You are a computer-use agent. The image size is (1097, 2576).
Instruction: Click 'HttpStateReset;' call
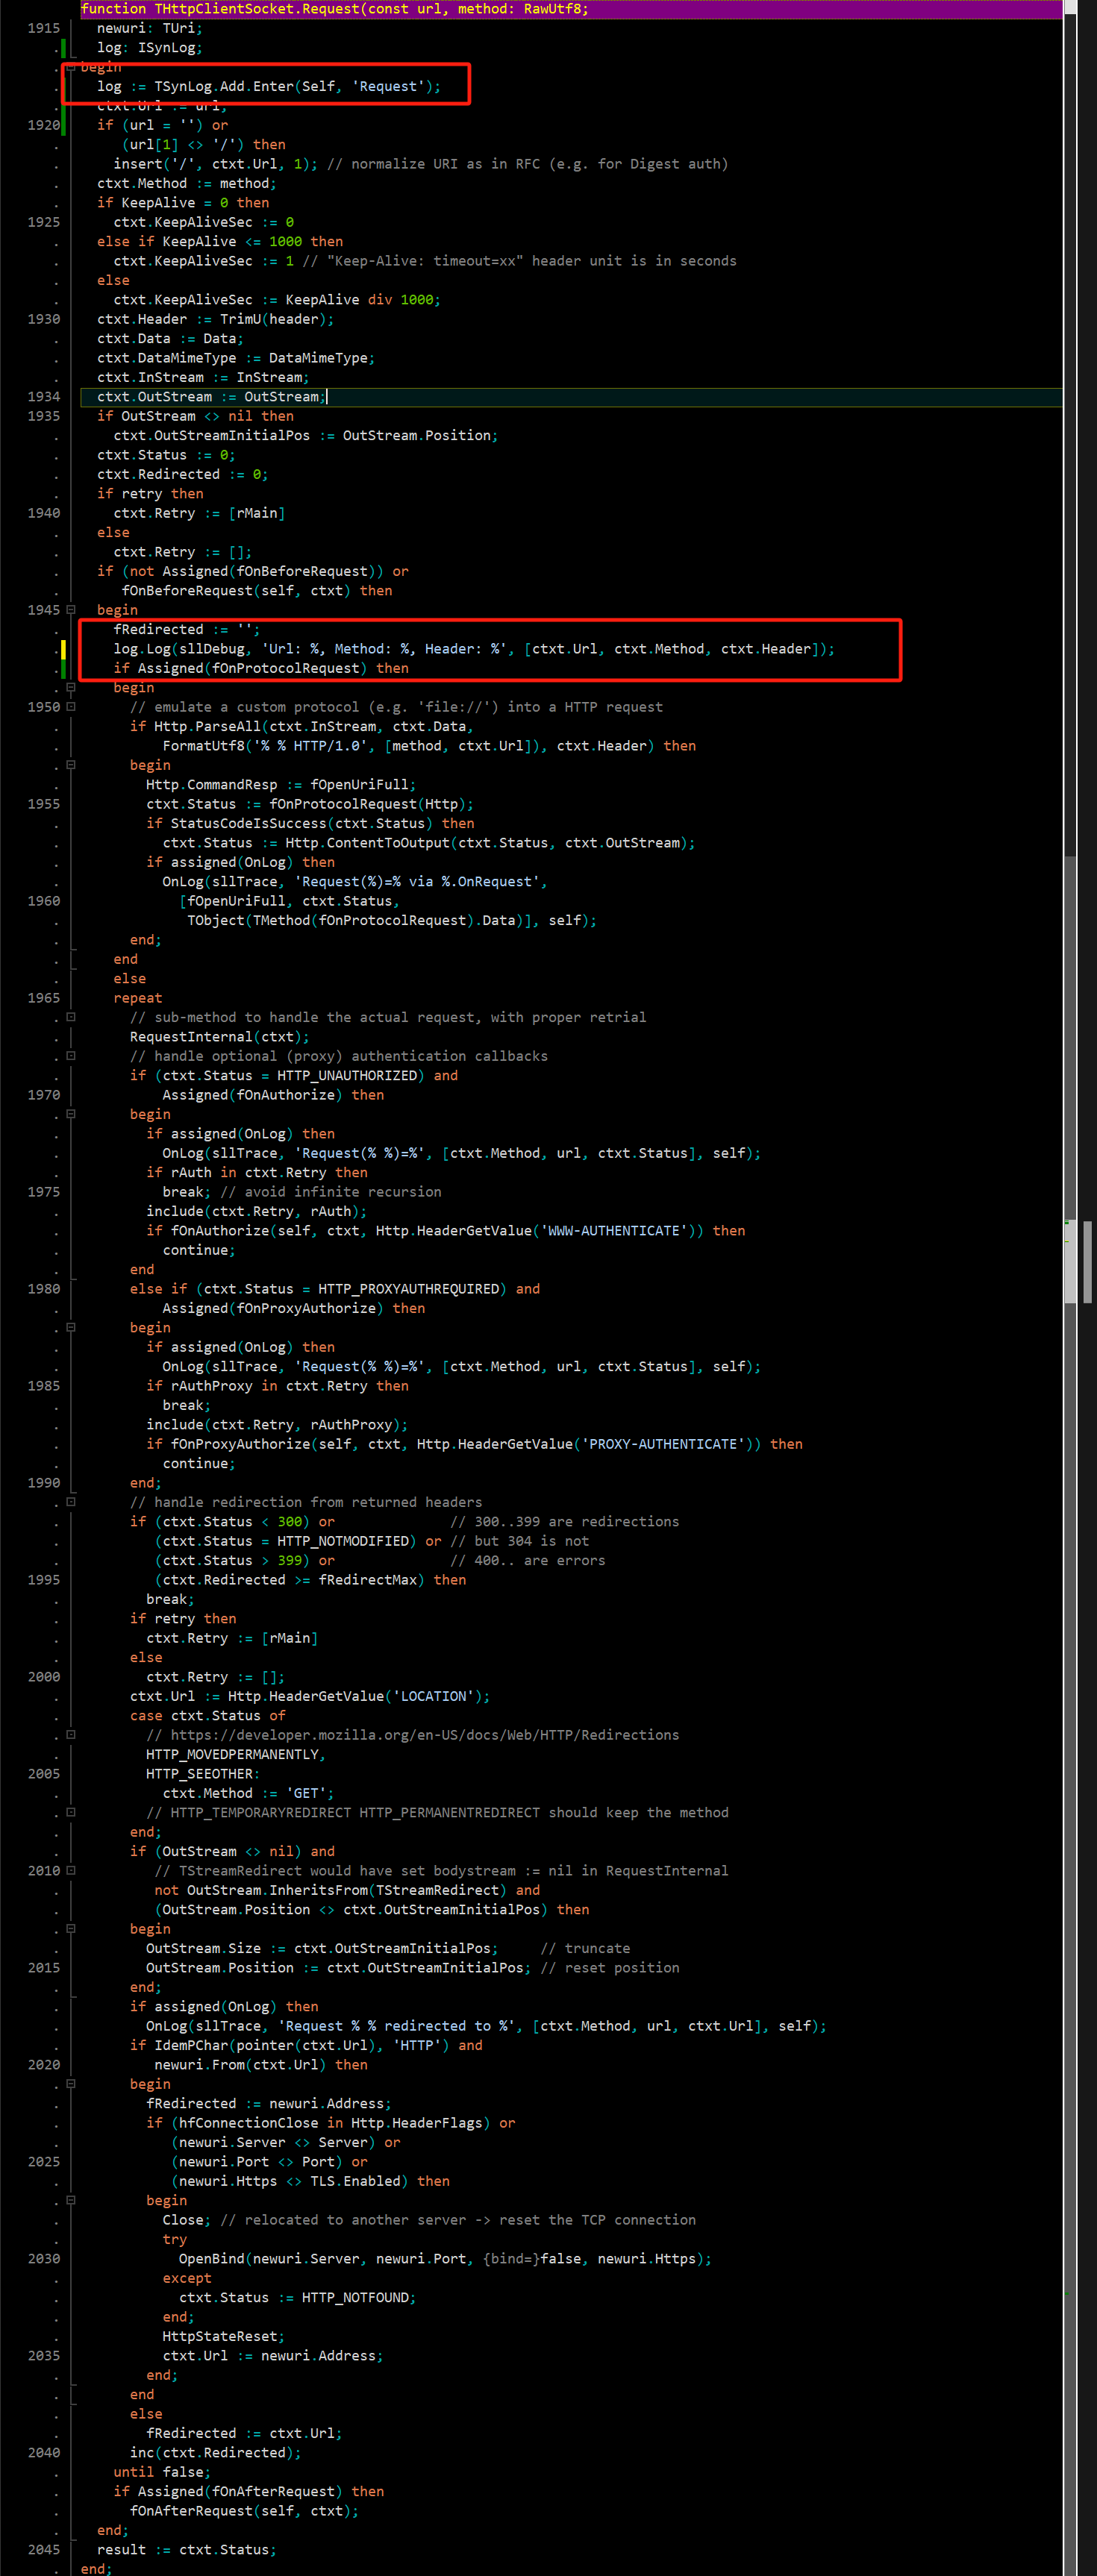click(224, 2337)
